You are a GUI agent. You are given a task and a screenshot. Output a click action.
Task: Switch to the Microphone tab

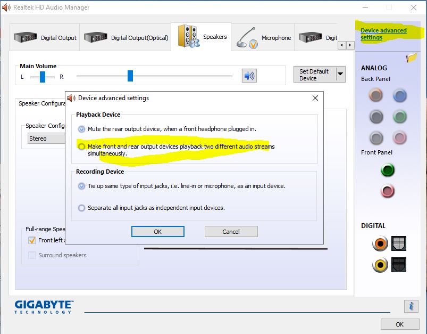click(x=264, y=38)
